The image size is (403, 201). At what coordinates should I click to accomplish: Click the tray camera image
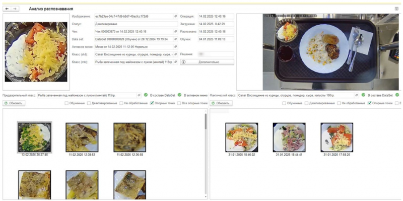[x=331, y=52]
